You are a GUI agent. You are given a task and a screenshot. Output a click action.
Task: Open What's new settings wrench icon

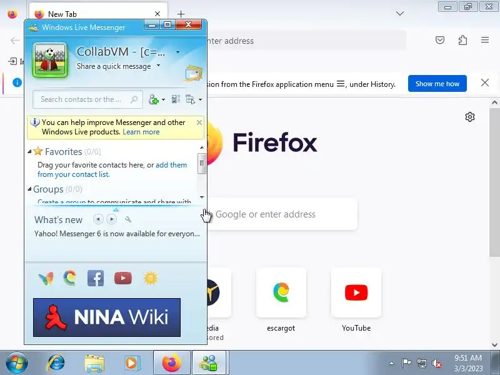[128, 219]
